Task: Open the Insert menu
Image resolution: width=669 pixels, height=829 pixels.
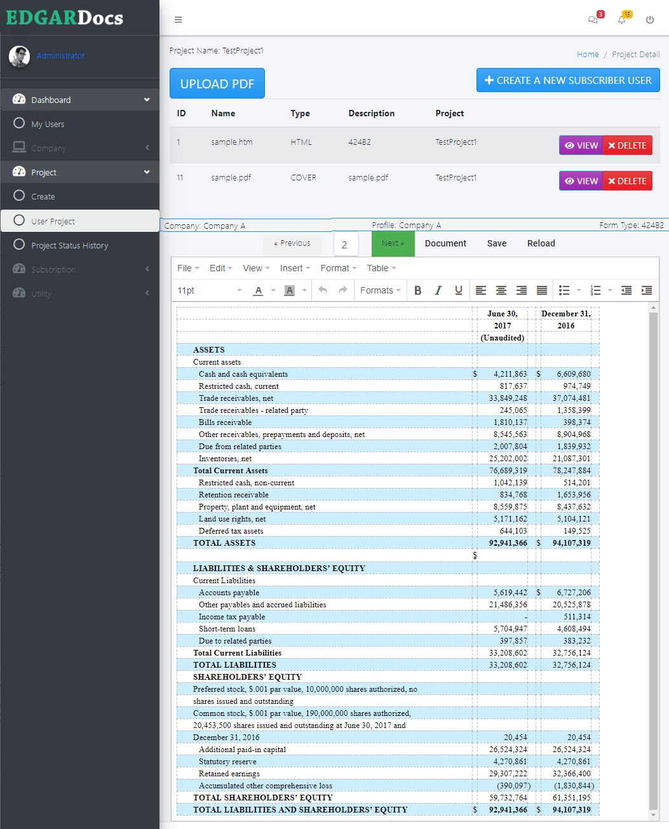Action: (x=295, y=268)
